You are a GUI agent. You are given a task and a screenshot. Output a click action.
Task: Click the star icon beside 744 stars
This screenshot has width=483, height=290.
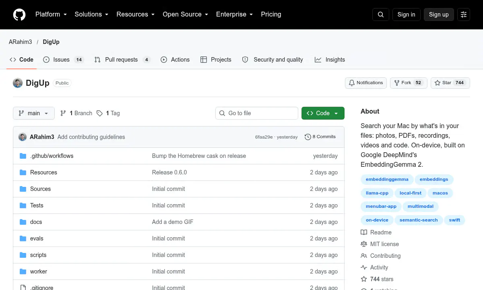(364, 279)
